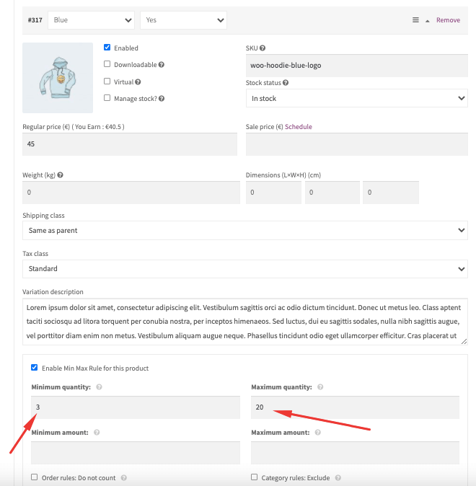Click the #317 variation ID text
Image resolution: width=476 pixels, height=486 pixels.
35,20
